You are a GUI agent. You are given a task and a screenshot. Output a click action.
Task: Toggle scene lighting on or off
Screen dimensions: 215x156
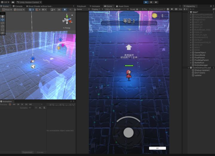coord(65,10)
